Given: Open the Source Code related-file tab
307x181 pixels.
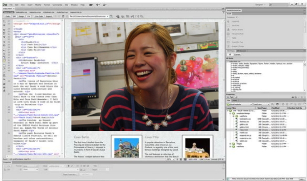Looking at the screenshot, I should (8, 12).
